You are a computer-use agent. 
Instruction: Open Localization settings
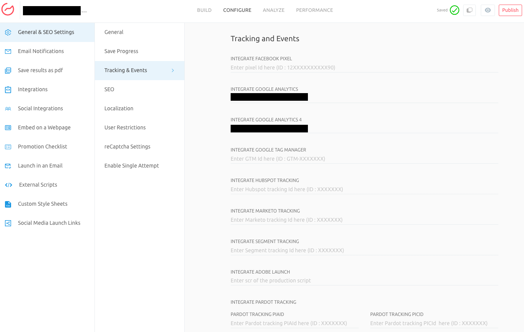[x=140, y=109]
